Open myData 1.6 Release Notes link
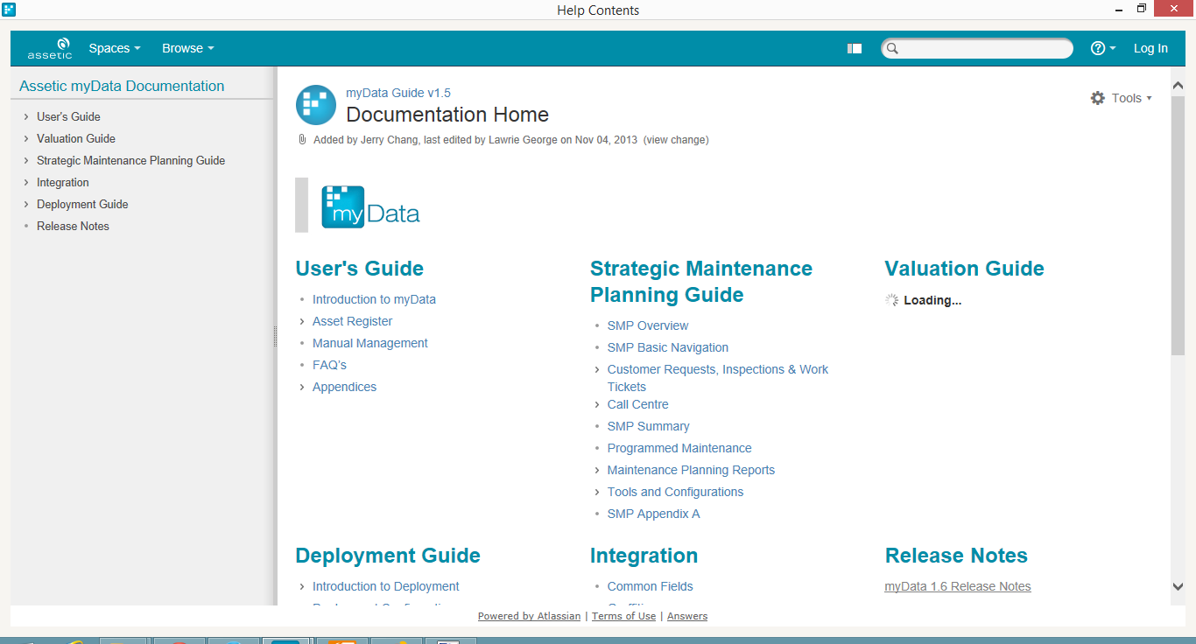The image size is (1196, 644). [958, 586]
